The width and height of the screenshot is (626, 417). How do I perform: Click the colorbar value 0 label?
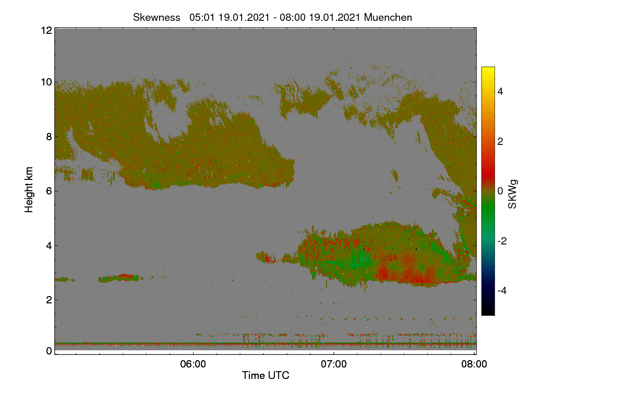[x=500, y=191]
